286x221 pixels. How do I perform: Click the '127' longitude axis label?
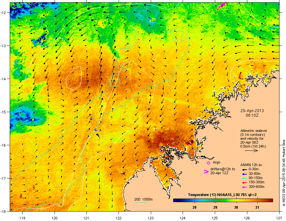pos(279,218)
